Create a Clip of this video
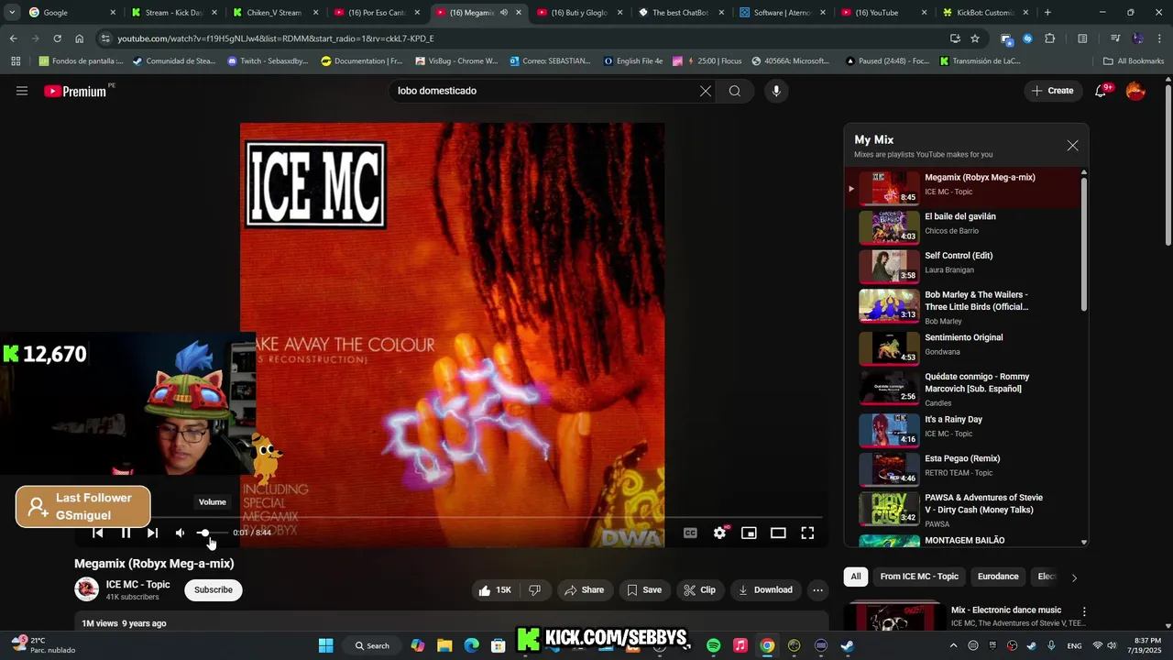 pos(700,590)
